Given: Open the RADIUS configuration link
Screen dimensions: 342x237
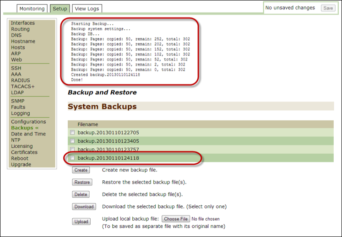Looking at the screenshot, I should pyautogui.click(x=21, y=81).
